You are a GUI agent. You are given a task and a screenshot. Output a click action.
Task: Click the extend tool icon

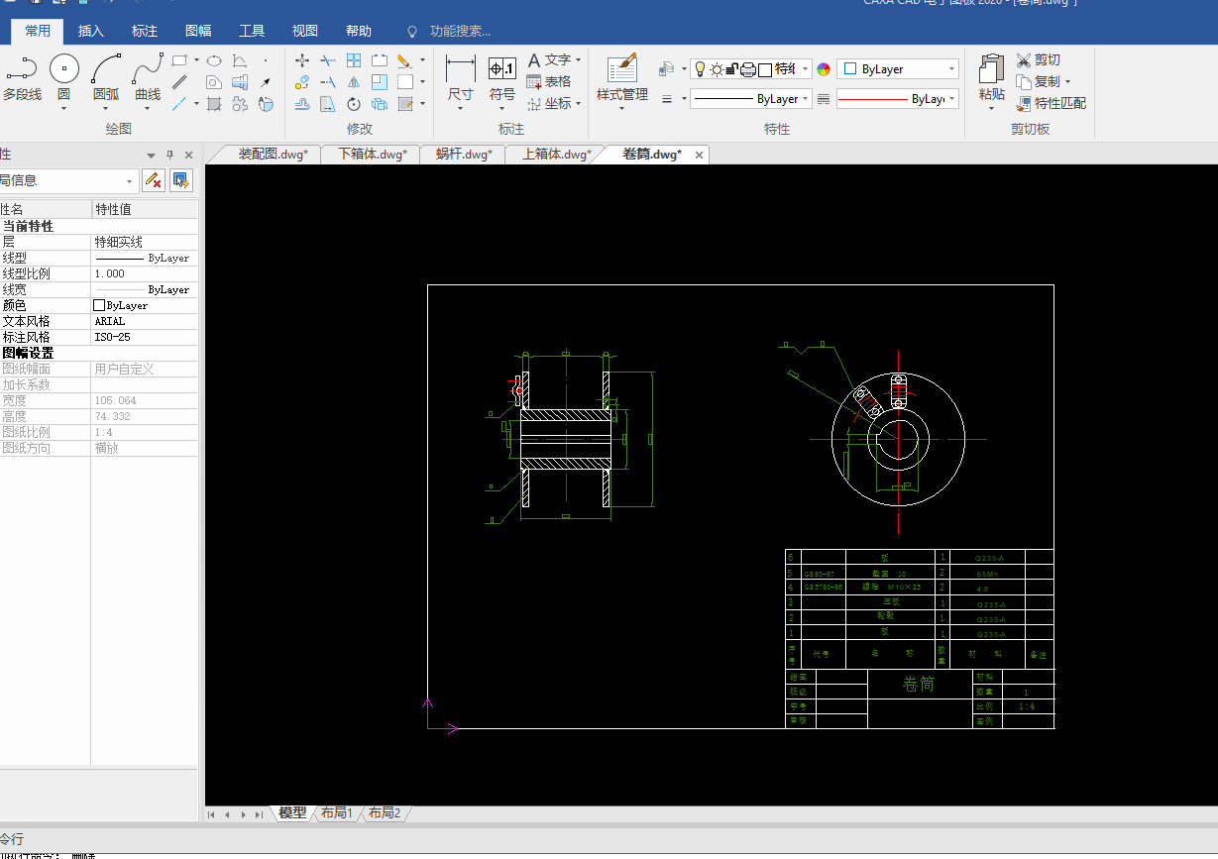click(x=328, y=82)
